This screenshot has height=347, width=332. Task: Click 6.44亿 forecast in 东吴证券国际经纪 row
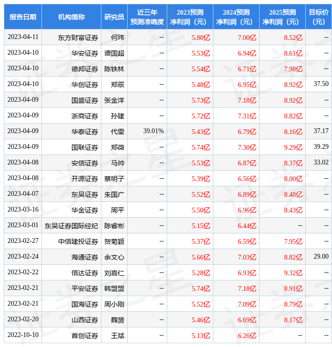point(247,226)
